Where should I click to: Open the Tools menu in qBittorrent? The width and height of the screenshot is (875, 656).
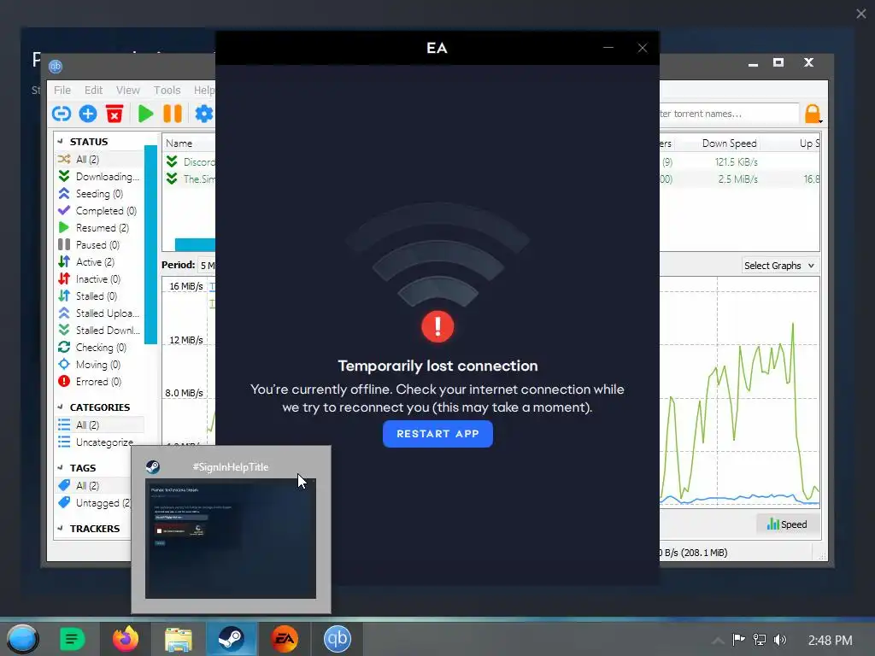[167, 90]
